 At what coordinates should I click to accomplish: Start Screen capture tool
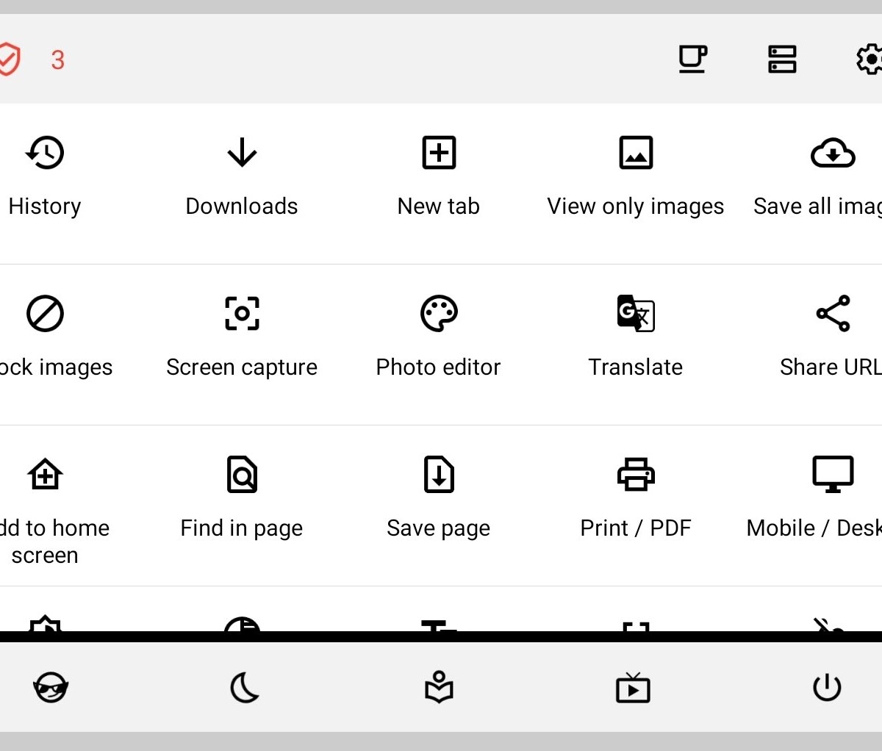pos(242,314)
